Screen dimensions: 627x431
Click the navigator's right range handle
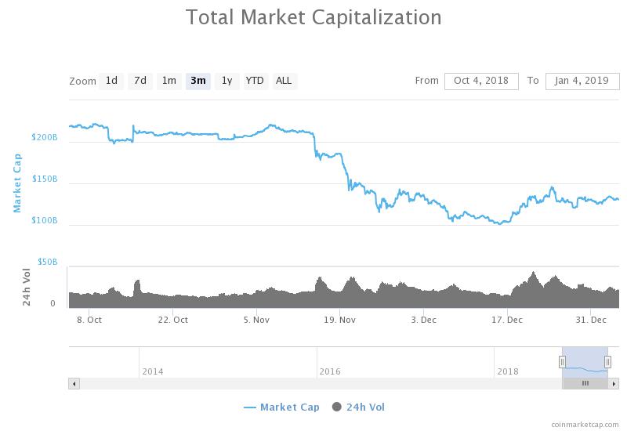[x=607, y=361]
